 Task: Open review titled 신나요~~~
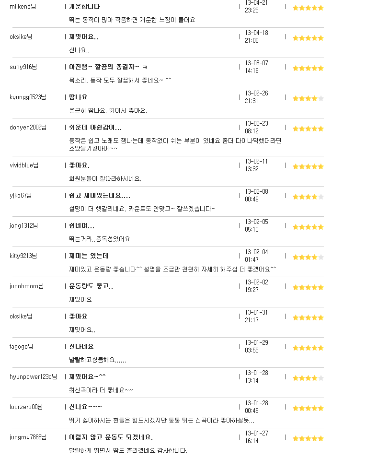tap(85, 407)
